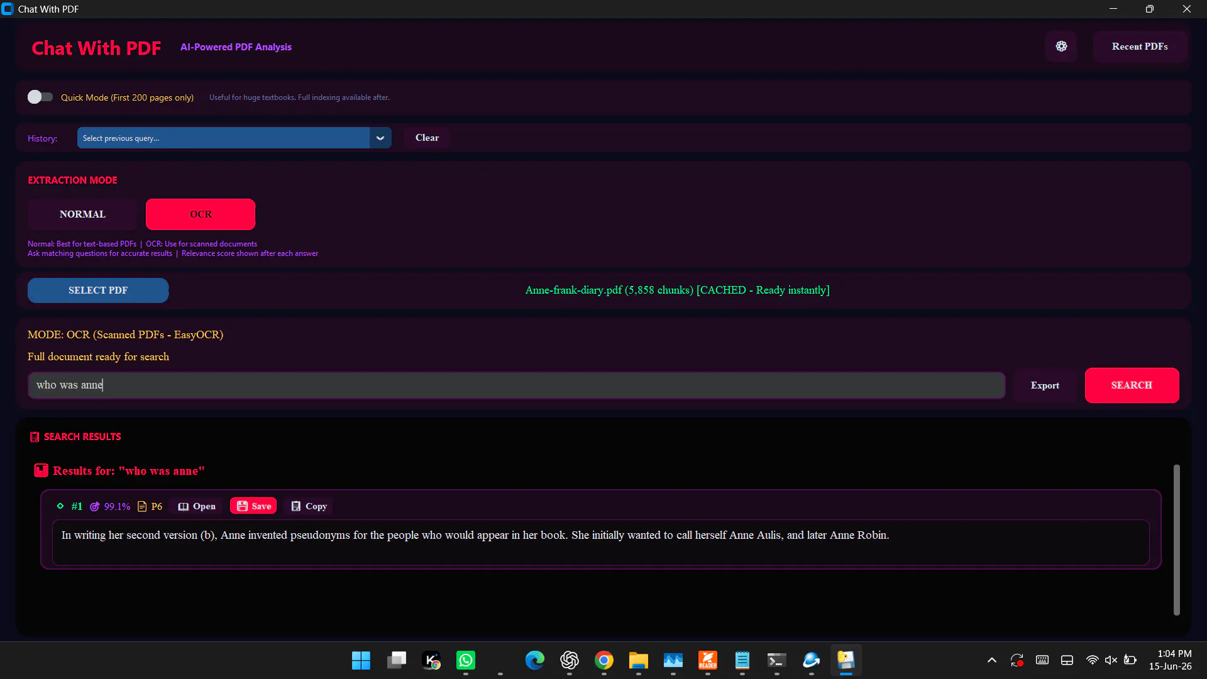Click the loaded Anne-frank-diary.pdf status text

point(678,290)
